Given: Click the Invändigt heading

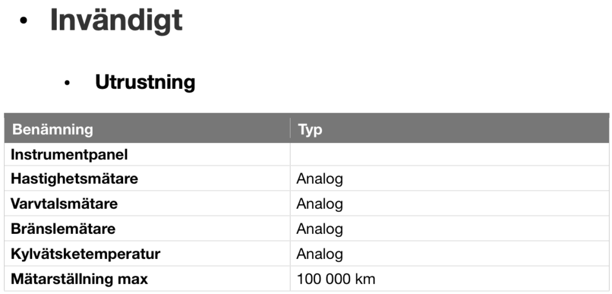Looking at the screenshot, I should 117,21.
